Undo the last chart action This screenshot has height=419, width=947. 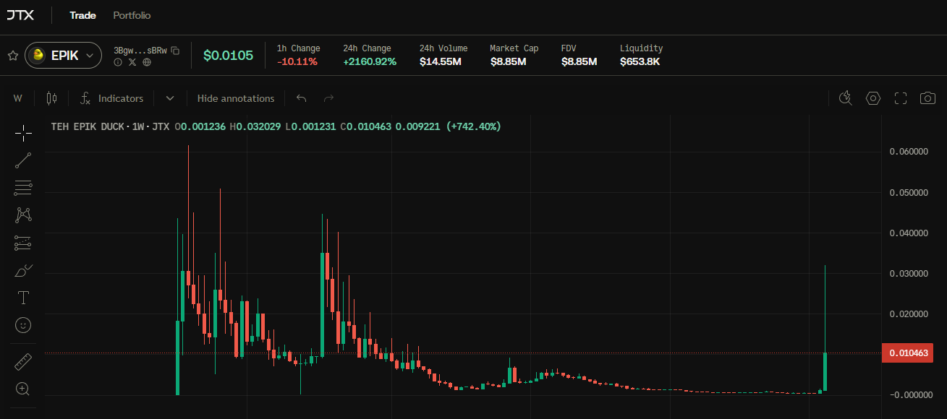pos(302,98)
